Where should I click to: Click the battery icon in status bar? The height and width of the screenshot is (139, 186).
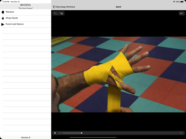182,2
